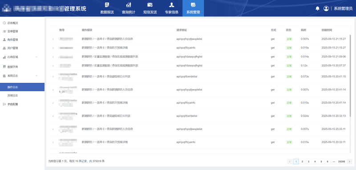Go to page 2 in pagination
This screenshot has height=170, width=356.
tap(302, 162)
